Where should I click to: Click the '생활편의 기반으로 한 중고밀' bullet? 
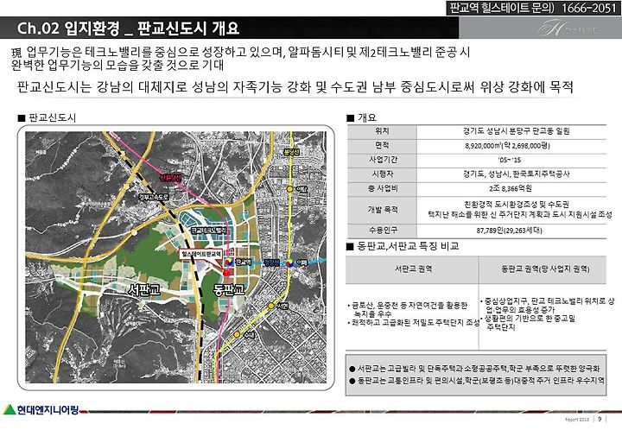(x=527, y=323)
